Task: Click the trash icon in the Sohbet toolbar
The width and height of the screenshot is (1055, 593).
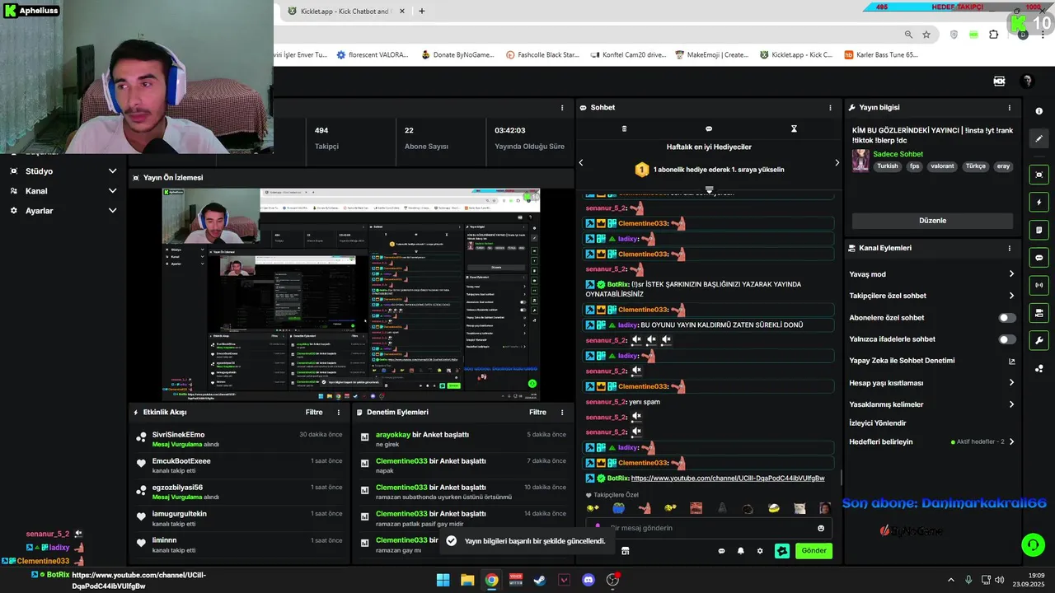Action: tap(624, 128)
